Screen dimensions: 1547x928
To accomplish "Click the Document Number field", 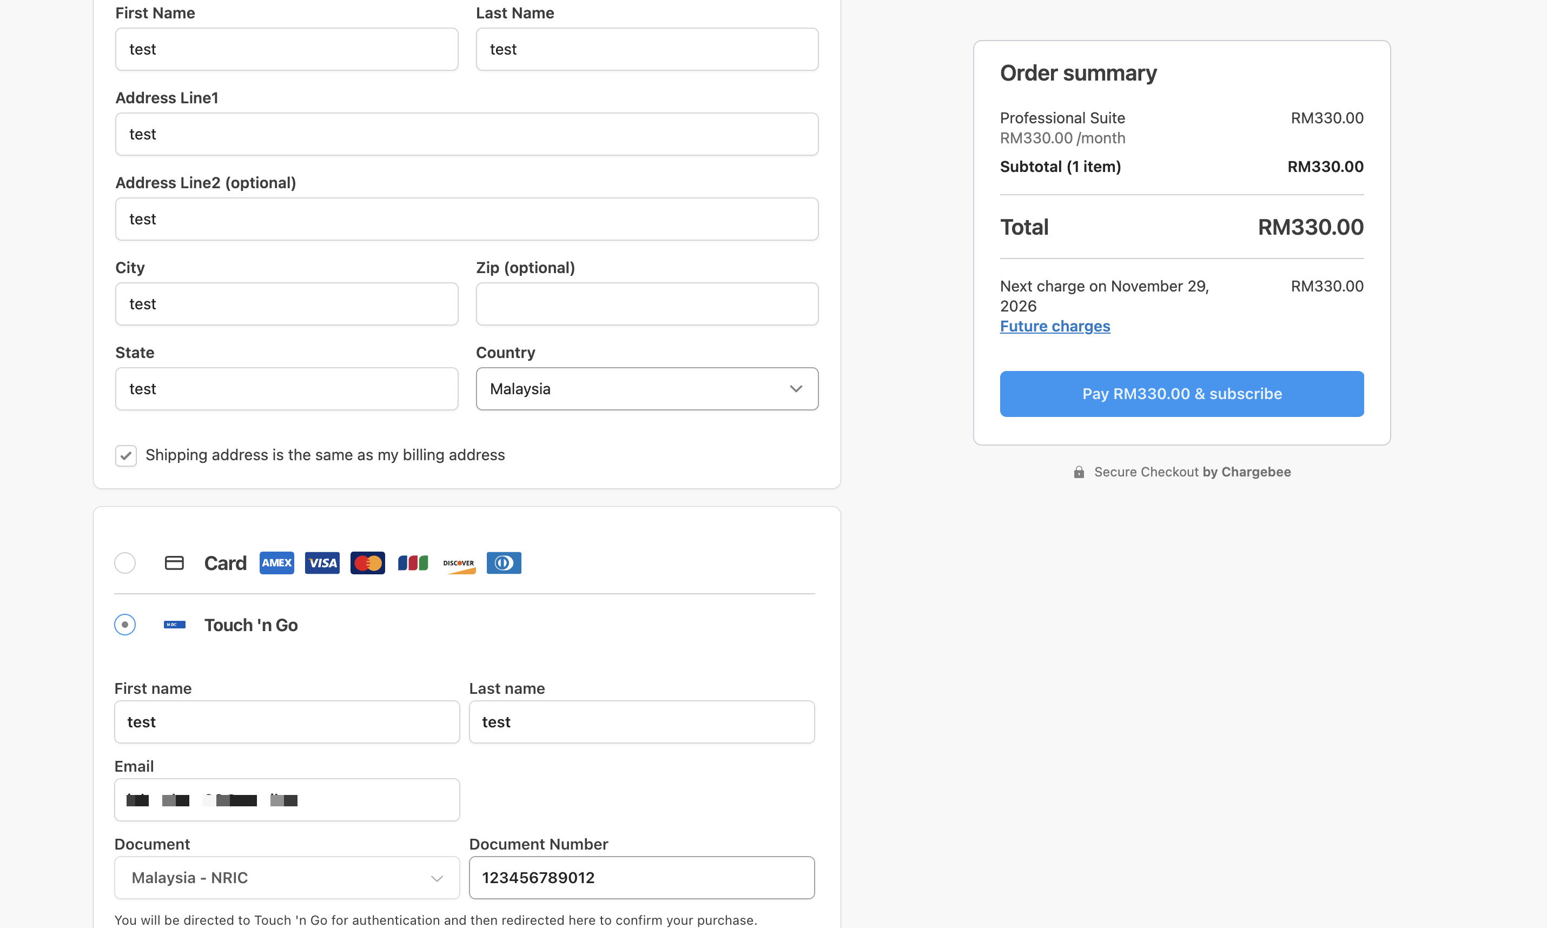I will pos(642,878).
